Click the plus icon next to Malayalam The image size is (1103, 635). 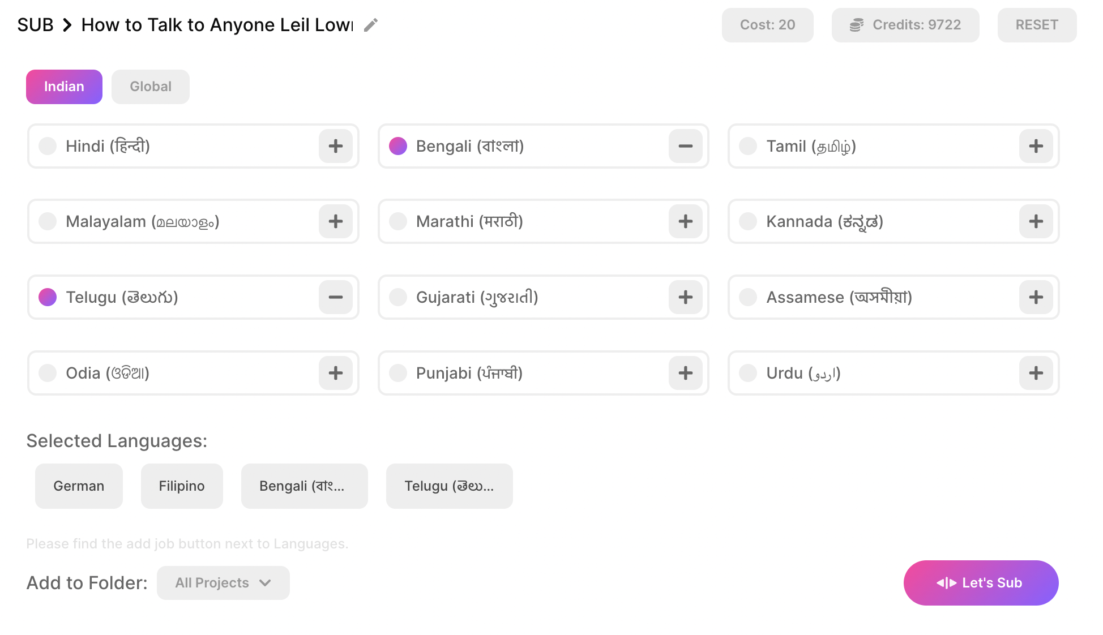335,221
